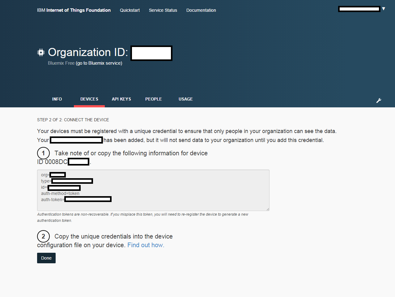Click the id= line in credentials
395x297 pixels.
click(x=61, y=187)
